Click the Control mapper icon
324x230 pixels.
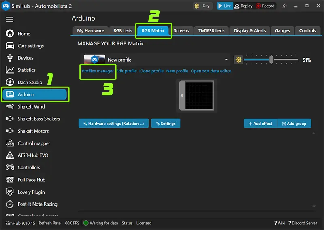click(x=10, y=143)
